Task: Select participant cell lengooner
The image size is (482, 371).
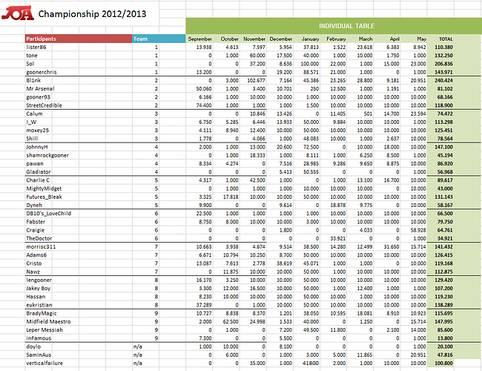Action: coord(39,280)
